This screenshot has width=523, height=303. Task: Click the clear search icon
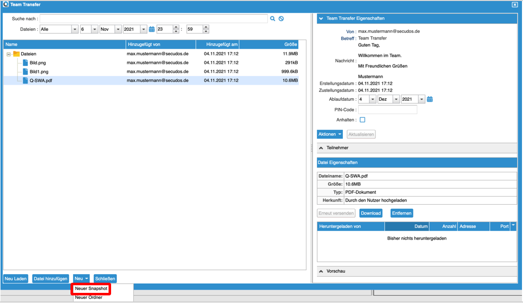(x=281, y=19)
